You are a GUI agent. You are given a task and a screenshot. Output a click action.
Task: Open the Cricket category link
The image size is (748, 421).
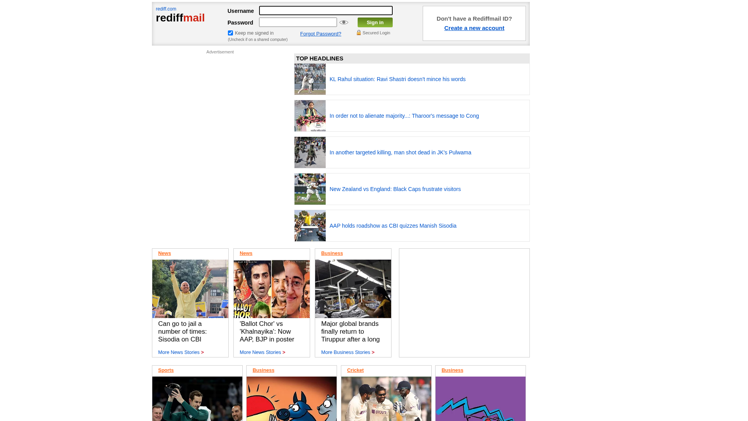[355, 370]
